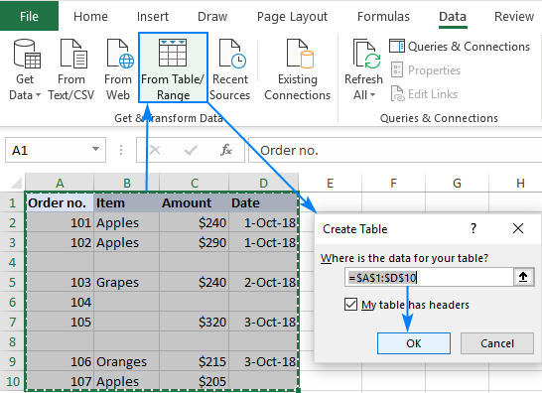Viewport: 542px width, 393px height.
Task: Open the Review tab
Action: pyautogui.click(x=514, y=16)
